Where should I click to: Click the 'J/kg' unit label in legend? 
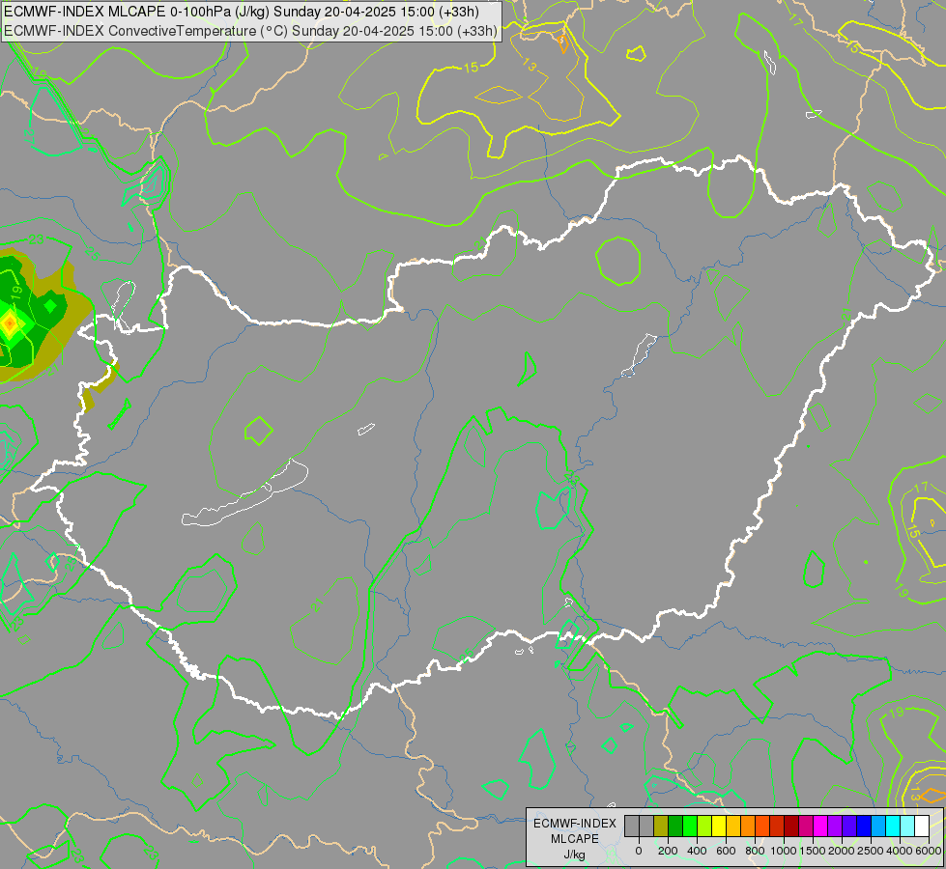click(x=574, y=855)
